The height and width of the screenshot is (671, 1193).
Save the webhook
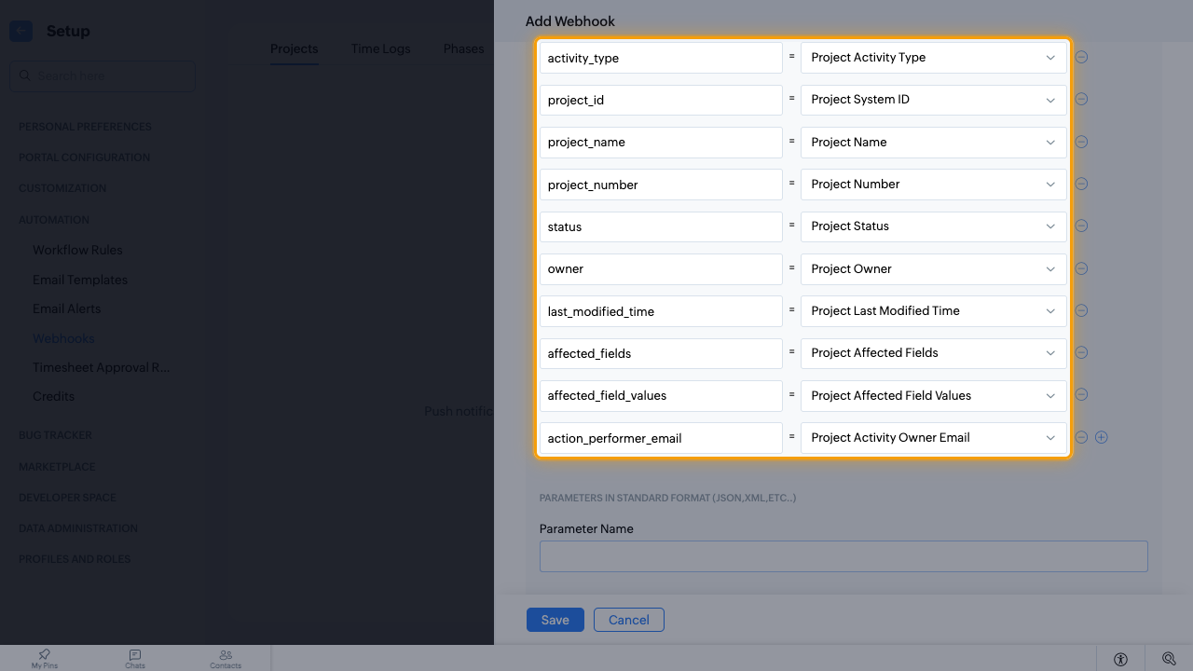point(555,620)
